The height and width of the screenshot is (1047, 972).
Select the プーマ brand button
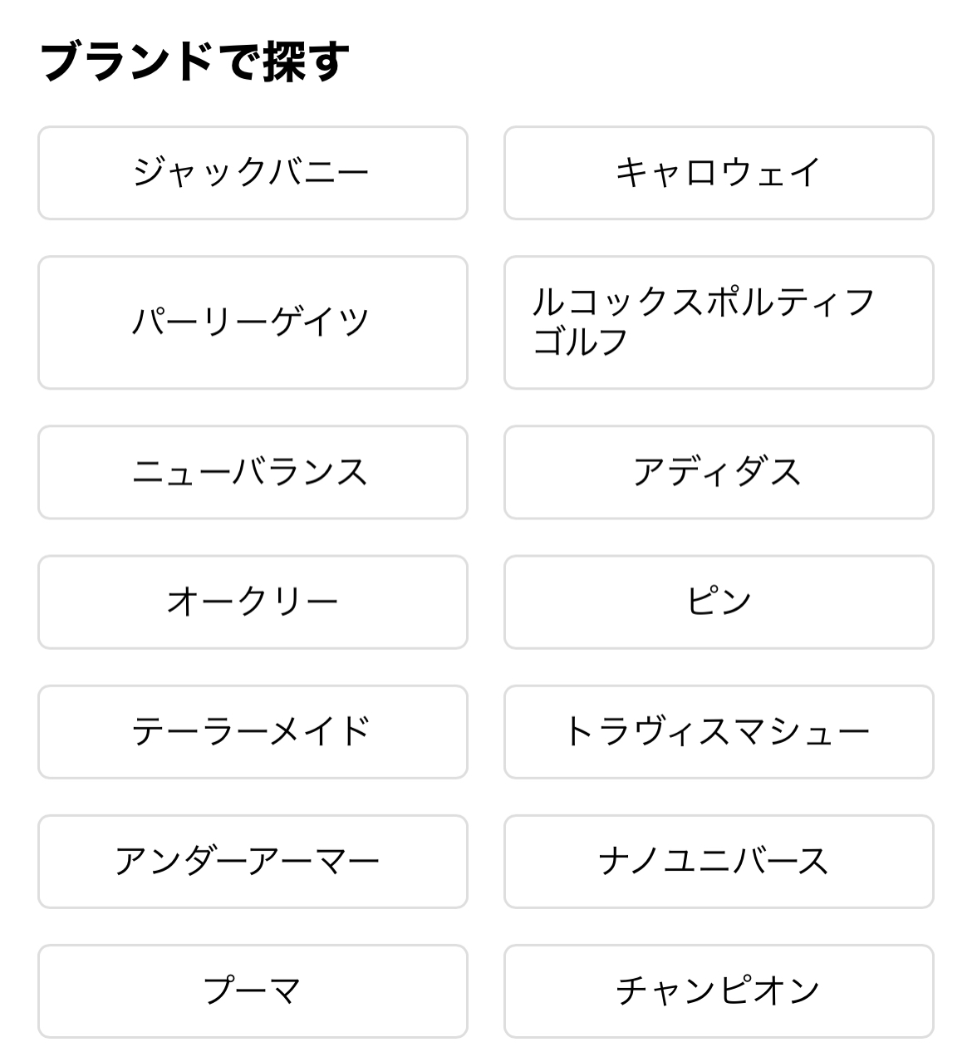click(253, 990)
